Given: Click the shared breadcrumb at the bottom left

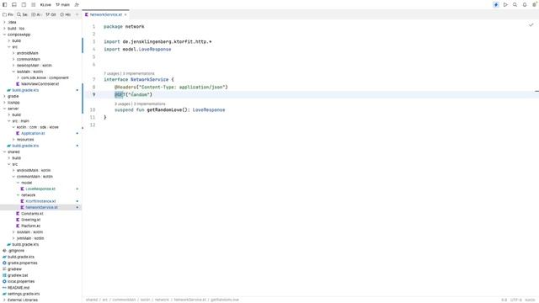Looking at the screenshot, I should pyautogui.click(x=92, y=300).
